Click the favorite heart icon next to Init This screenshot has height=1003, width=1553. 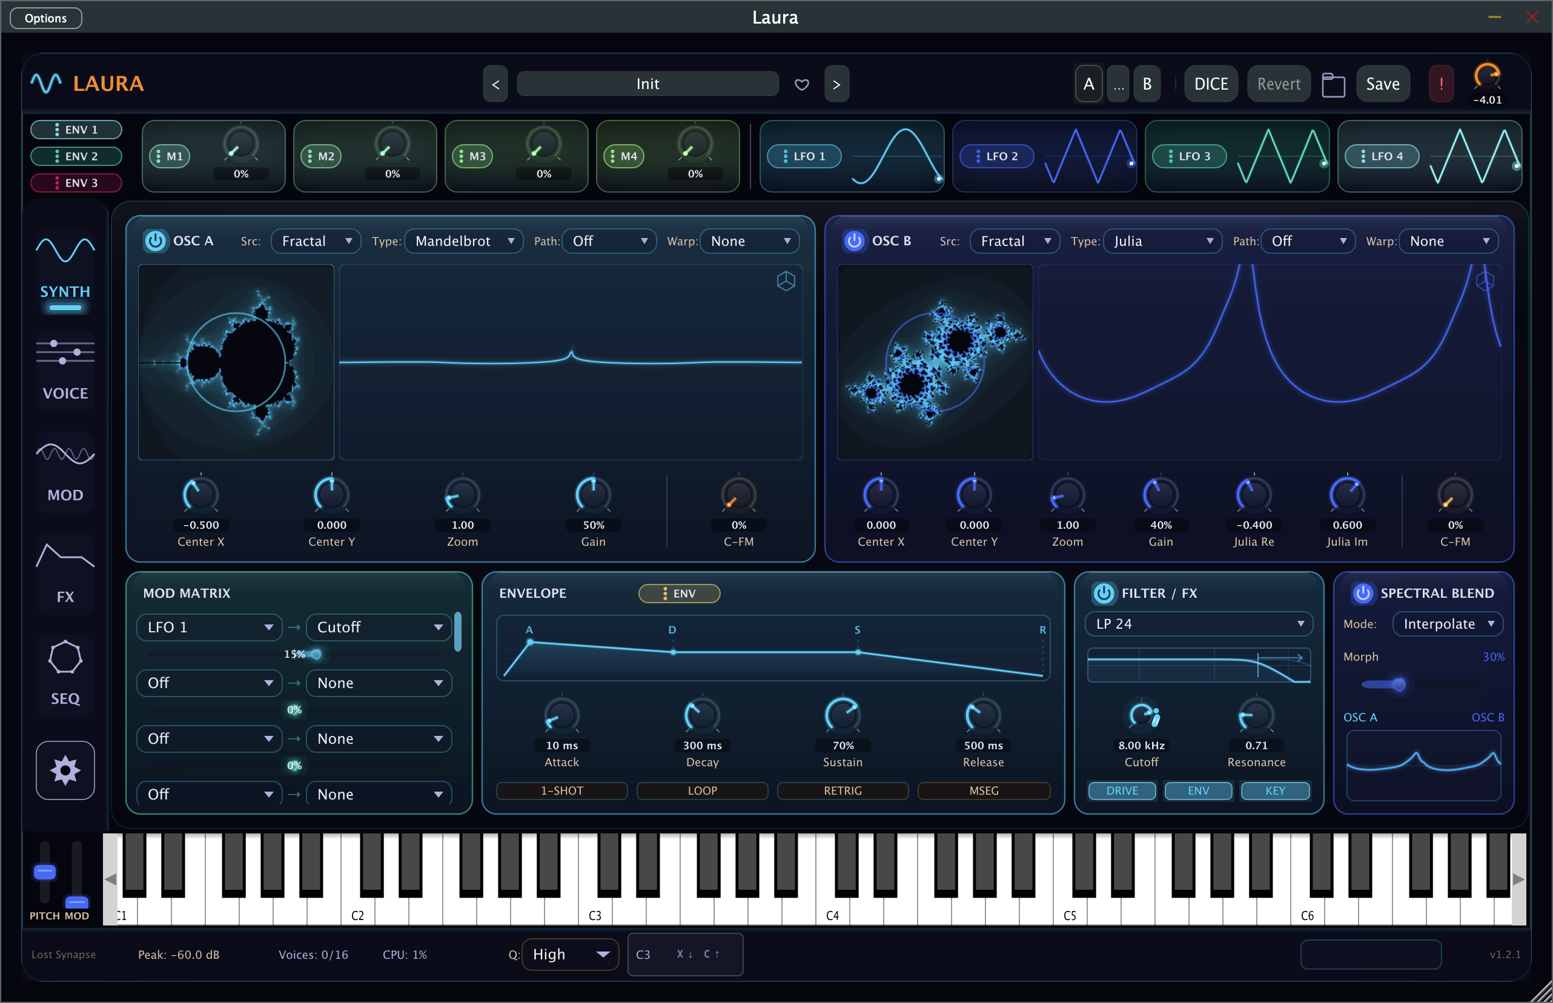(x=801, y=84)
